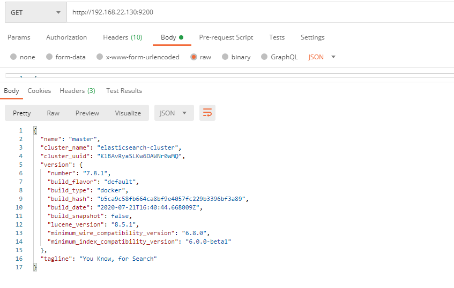Click the lucene_version "8.5.1" value
The height and width of the screenshot is (288, 454).
[x=123, y=224]
